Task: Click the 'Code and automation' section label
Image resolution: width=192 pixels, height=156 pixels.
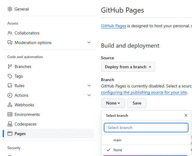Action: pos(25,57)
